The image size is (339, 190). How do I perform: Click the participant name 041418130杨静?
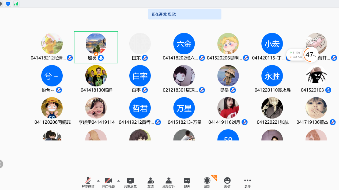(x=96, y=90)
